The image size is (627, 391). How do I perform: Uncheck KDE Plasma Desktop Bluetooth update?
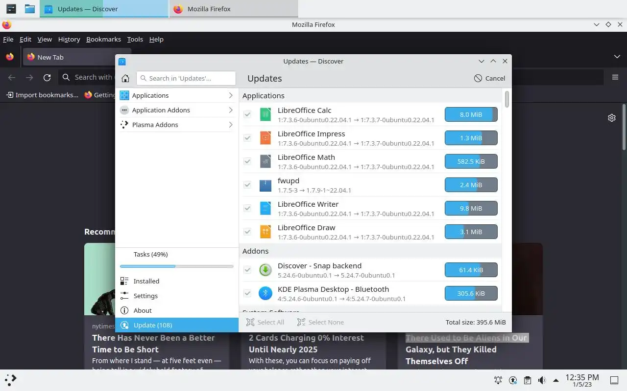247,293
